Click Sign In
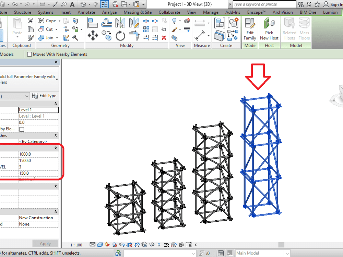Viewport: 343px width, 257px height. pyautogui.click(x=333, y=4)
